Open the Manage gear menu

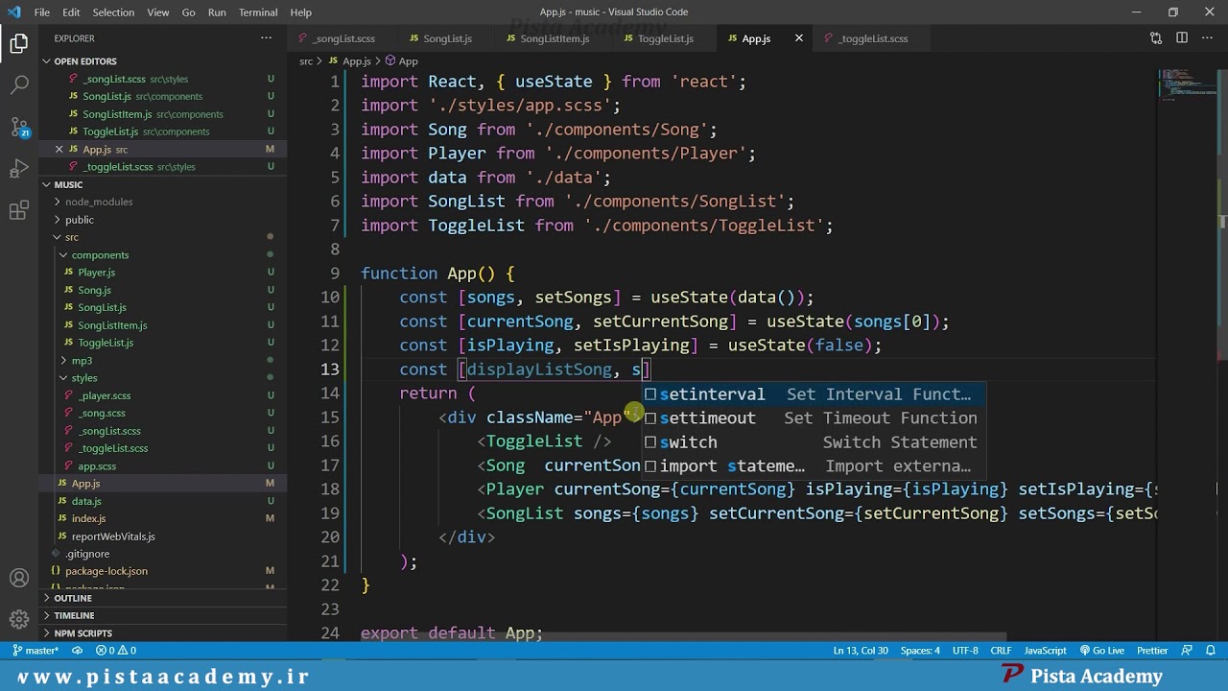pos(19,619)
